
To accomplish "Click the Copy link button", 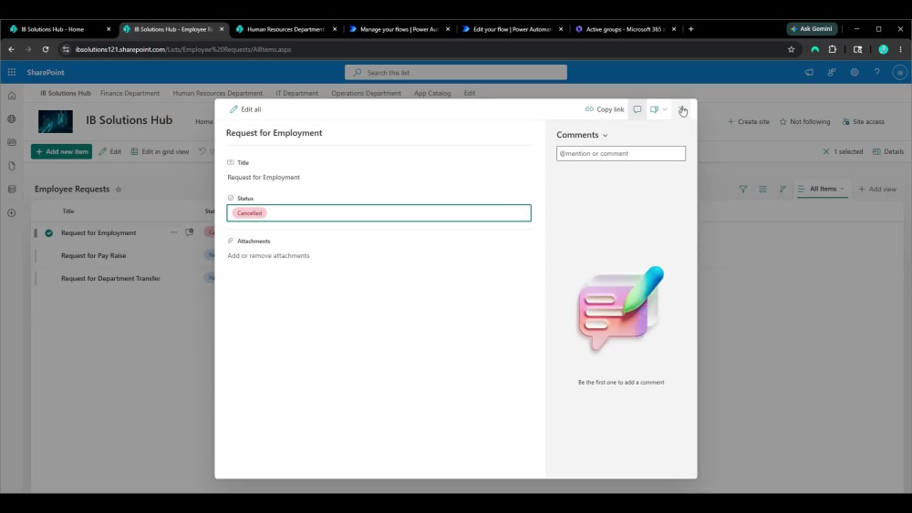I will coord(605,109).
